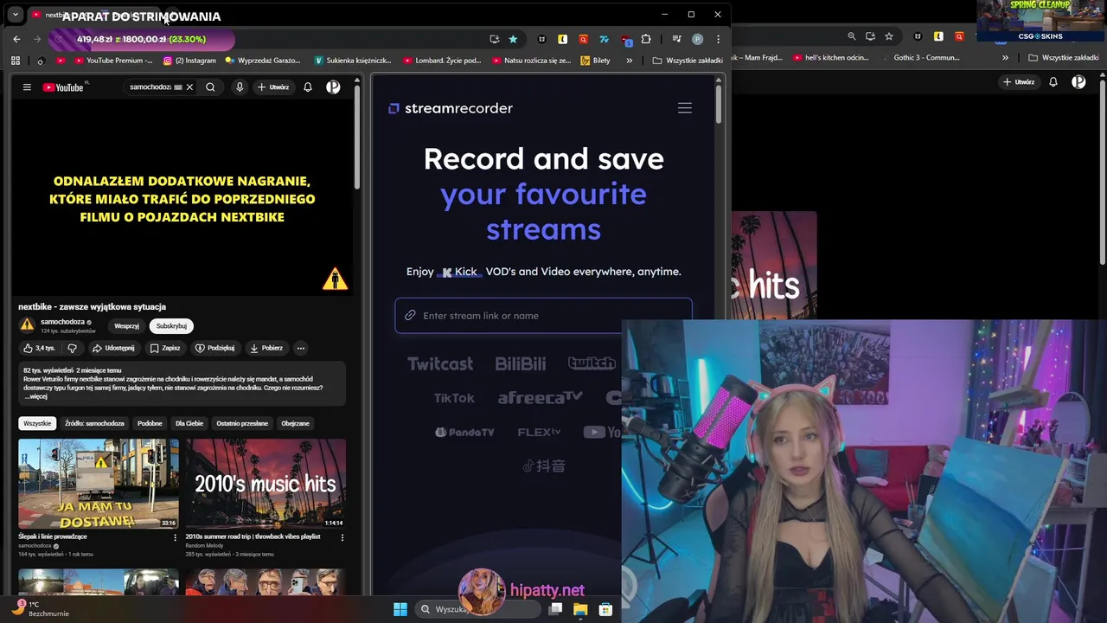Click streamrecorder logo
Viewport: 1107px width, 623px height.
(451, 108)
